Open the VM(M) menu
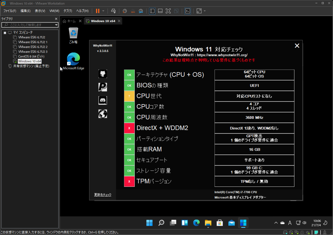 click(54, 11)
